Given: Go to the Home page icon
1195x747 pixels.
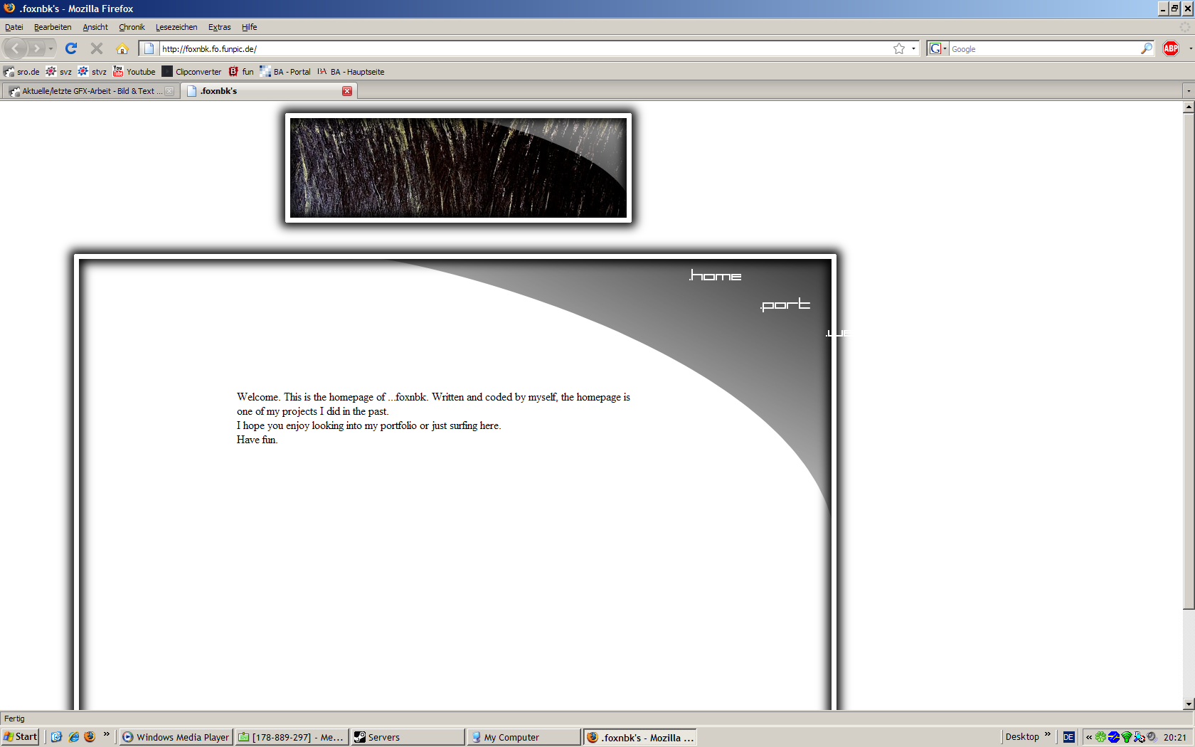Looking at the screenshot, I should [x=122, y=48].
